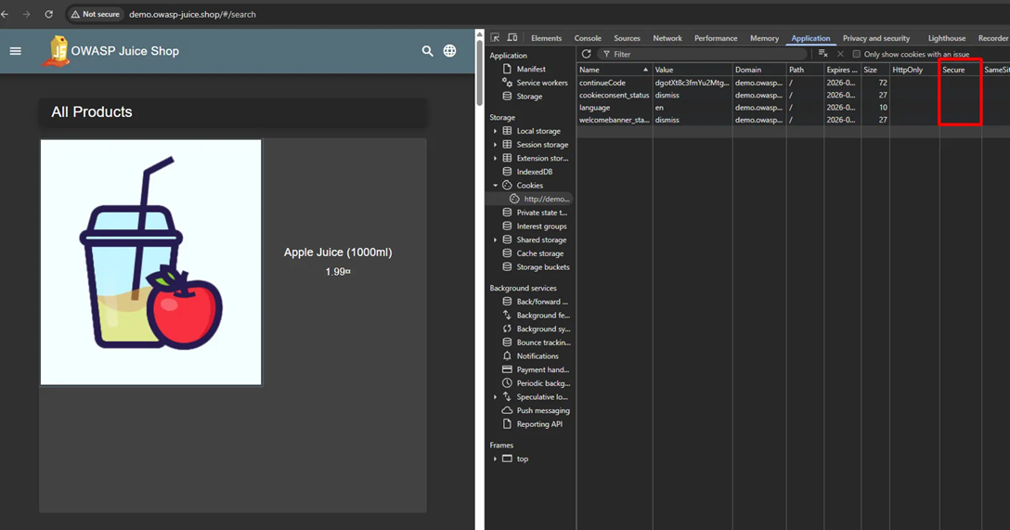1010x530 pixels.
Task: Open the language selection globe icon
Action: 449,51
